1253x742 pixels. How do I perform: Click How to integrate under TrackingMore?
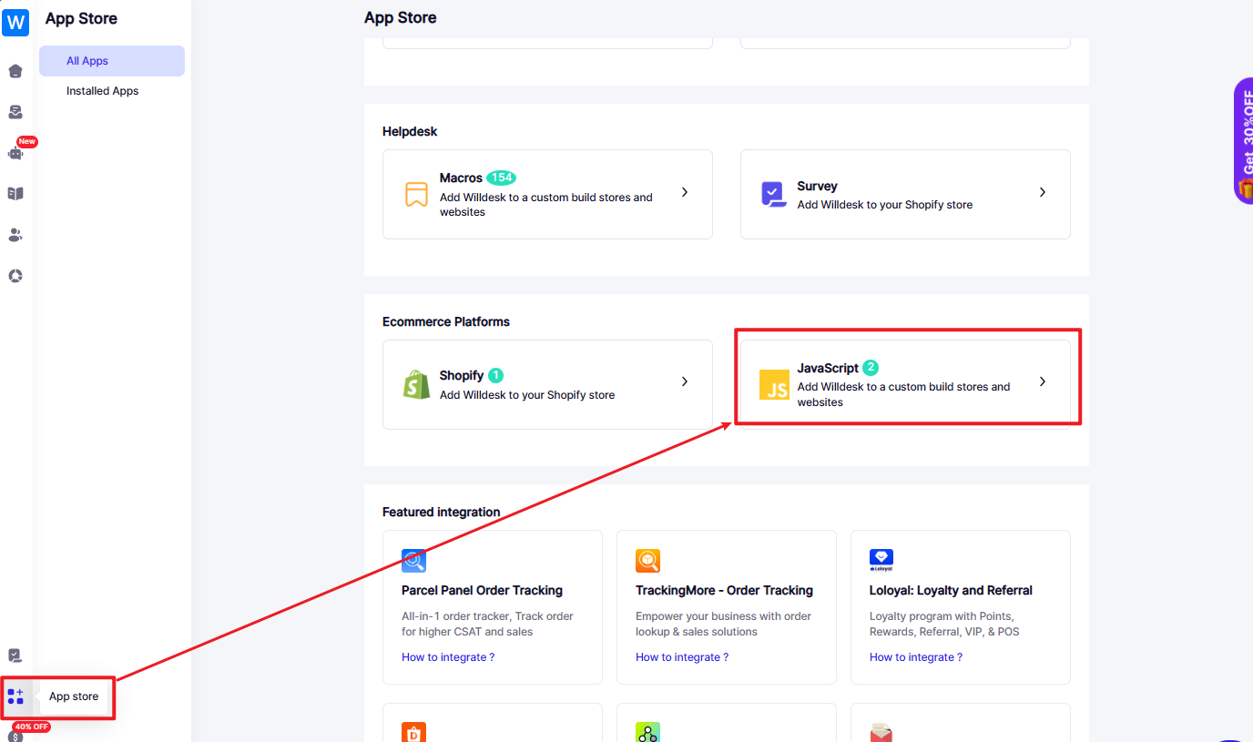coord(682,657)
